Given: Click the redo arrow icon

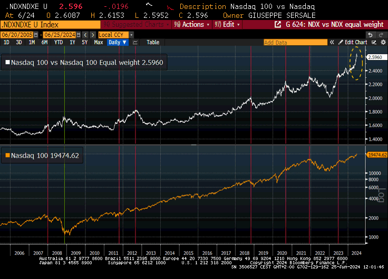Looking at the screenshot, I should pyautogui.click(x=381, y=35).
